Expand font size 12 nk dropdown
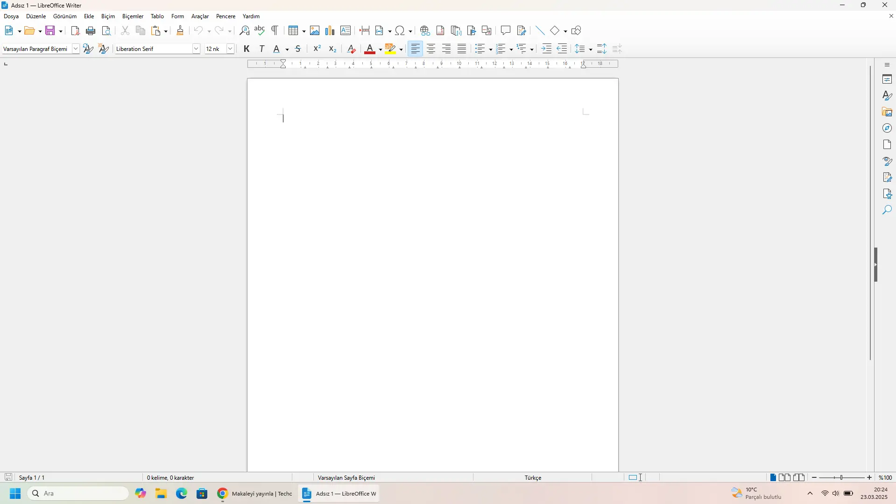 click(x=230, y=49)
